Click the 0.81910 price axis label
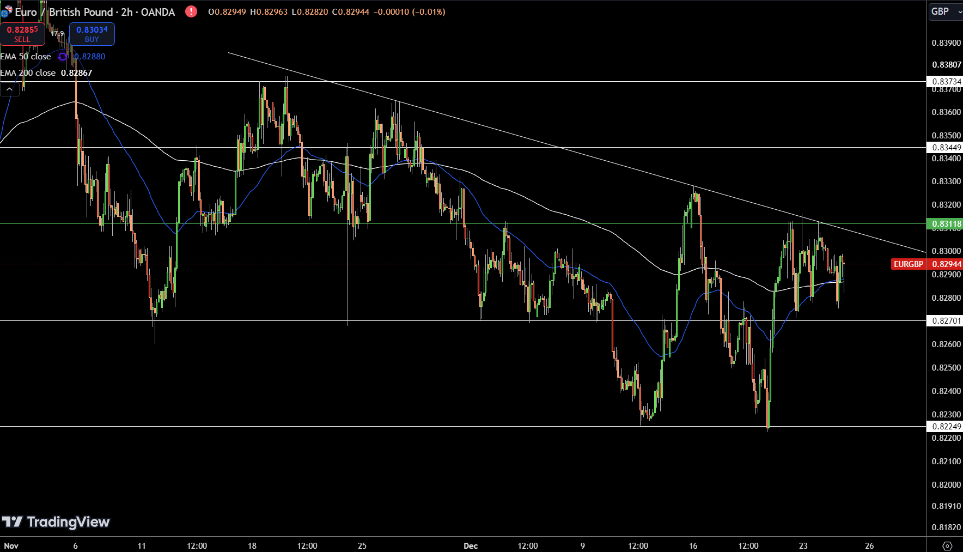Viewport: 963px width, 552px height. [947, 506]
